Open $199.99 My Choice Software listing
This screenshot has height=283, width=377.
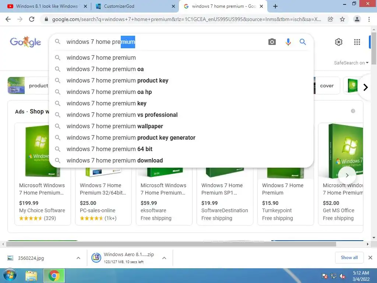(43, 174)
